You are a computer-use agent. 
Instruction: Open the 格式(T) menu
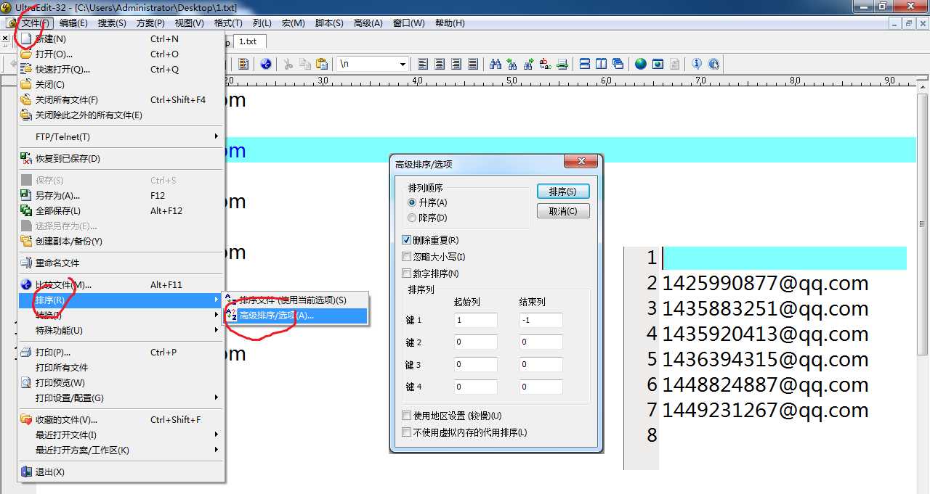pyautogui.click(x=228, y=23)
